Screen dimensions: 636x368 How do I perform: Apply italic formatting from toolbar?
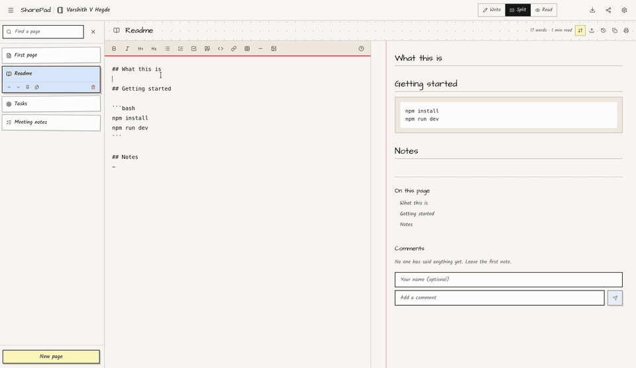(x=127, y=48)
